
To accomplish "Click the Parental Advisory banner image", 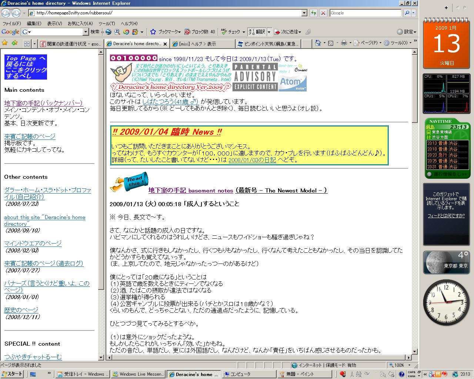I will pos(255,77).
